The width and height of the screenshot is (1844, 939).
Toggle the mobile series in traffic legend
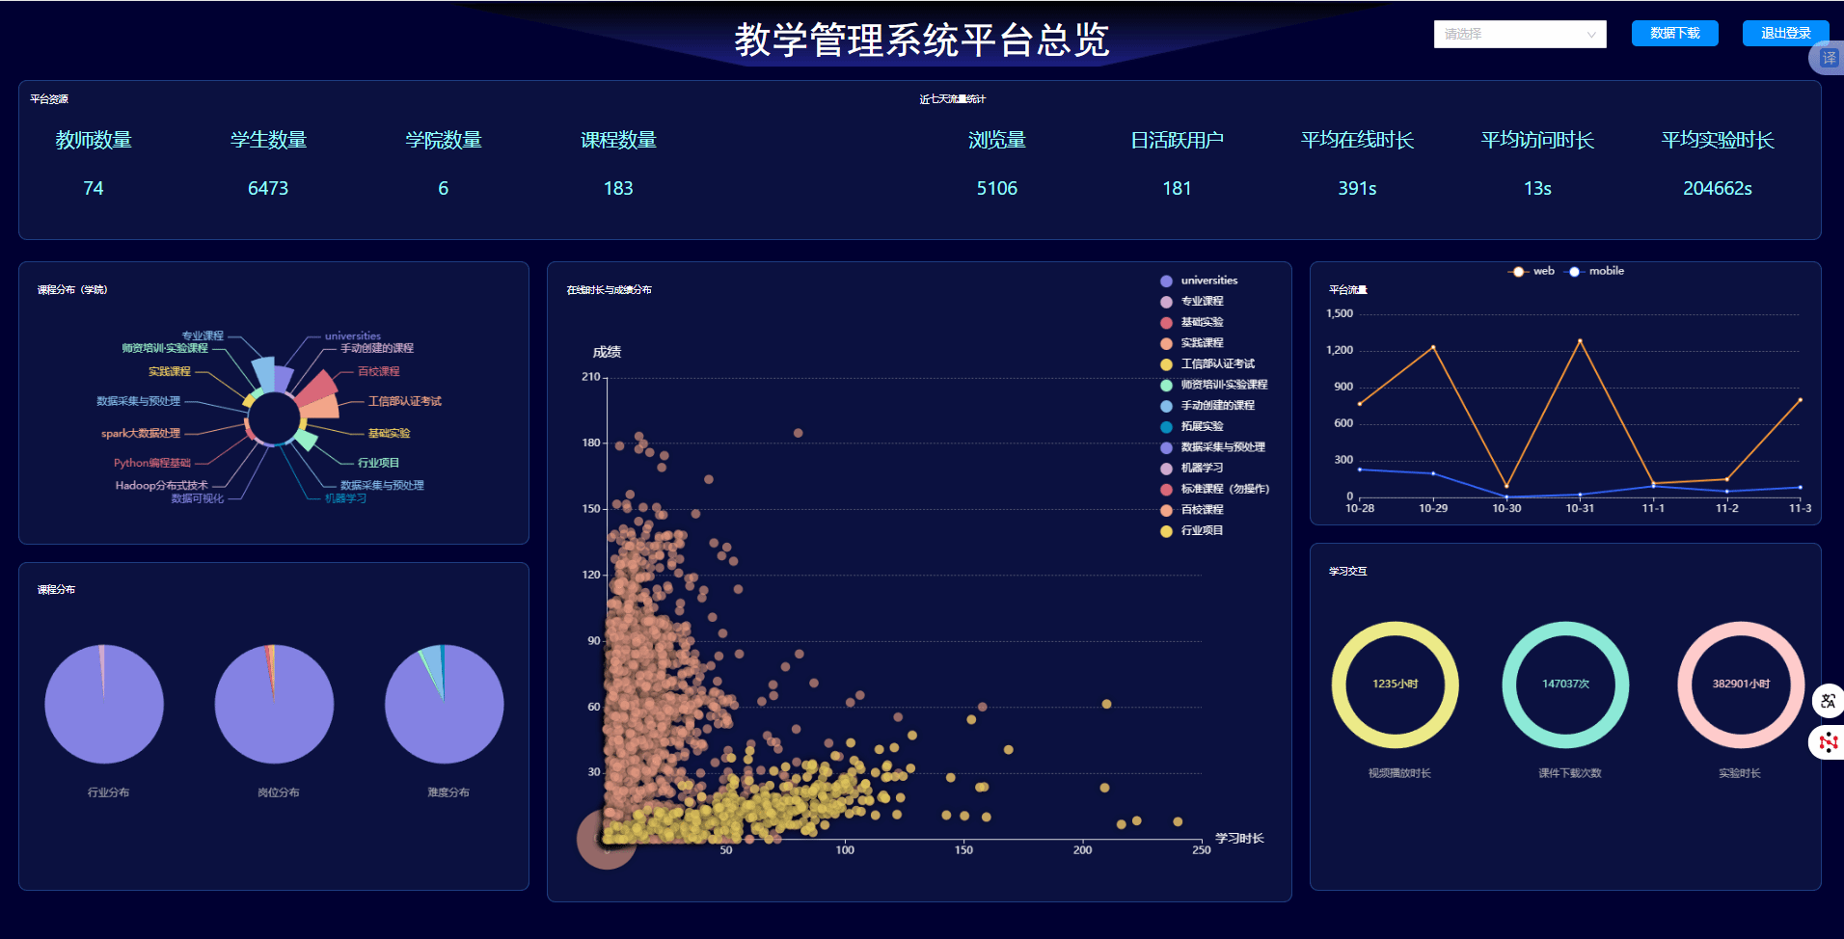[x=1595, y=272]
